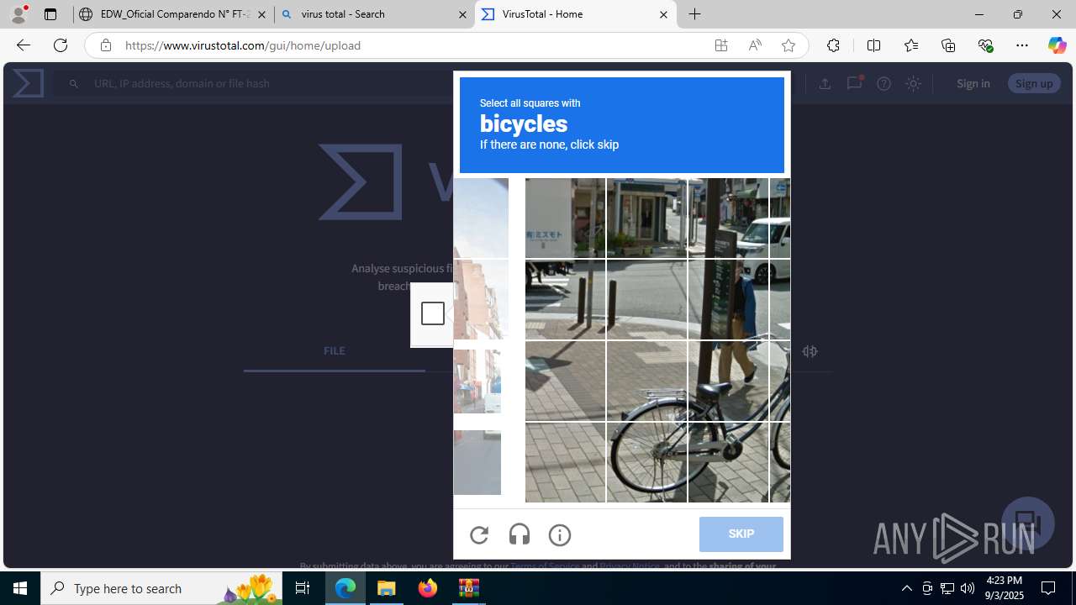Open the Extensions puzzle icon

point(833,45)
